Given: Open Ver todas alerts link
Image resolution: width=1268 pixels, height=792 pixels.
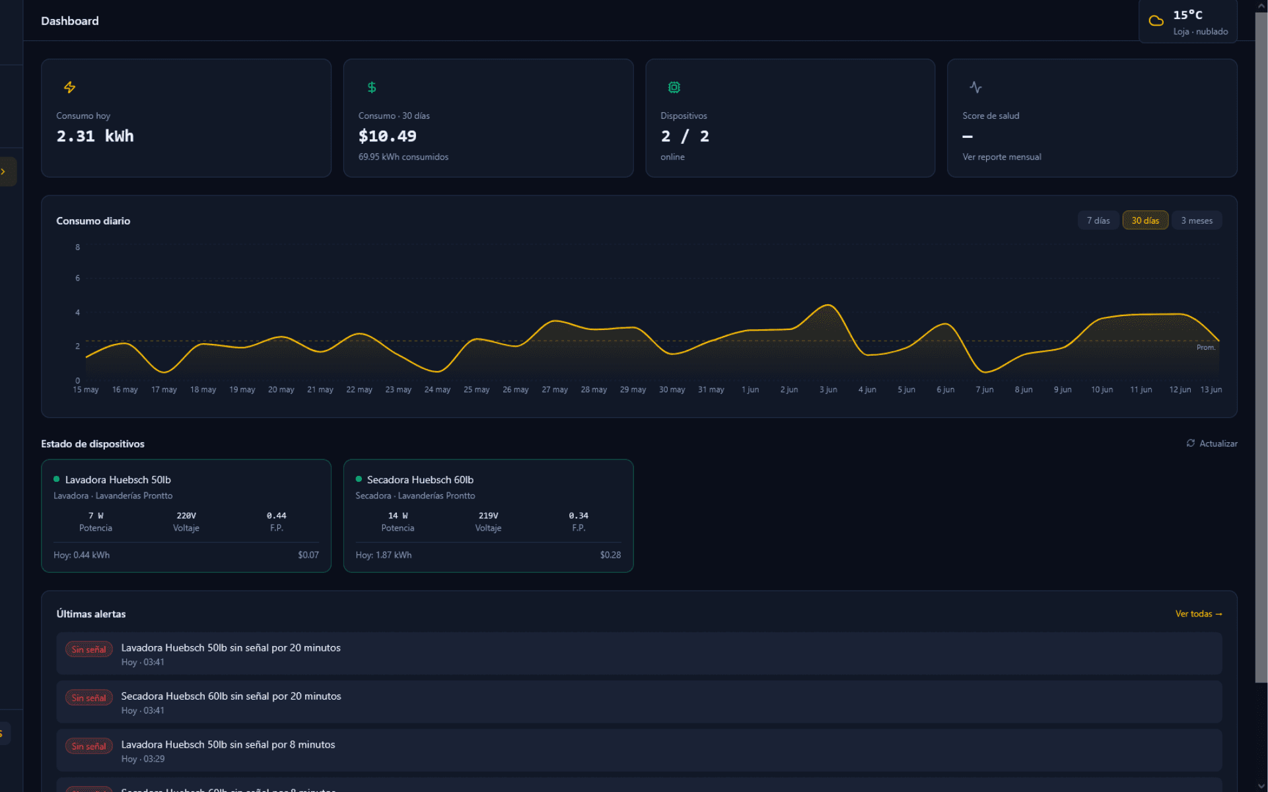Looking at the screenshot, I should pos(1199,614).
